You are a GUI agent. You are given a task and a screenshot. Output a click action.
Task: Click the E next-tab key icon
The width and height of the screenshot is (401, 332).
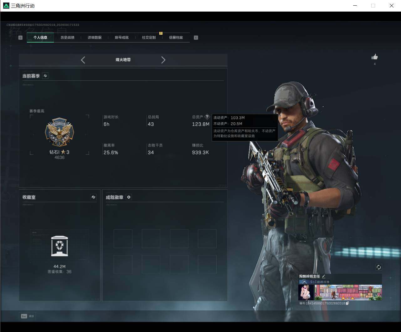196,38
